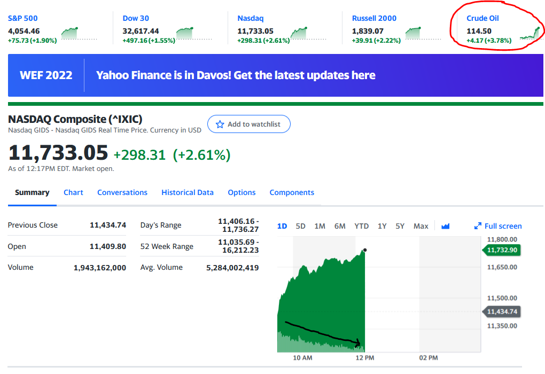Click the 11,800.00 price axis label
545x374 pixels.
coord(502,239)
